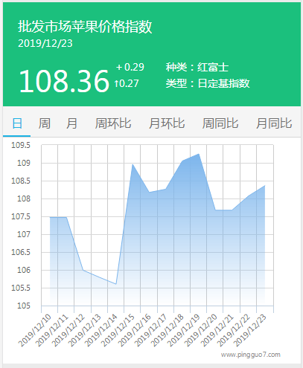Click the www.pingguo7.com watermark link

[x=251, y=355]
